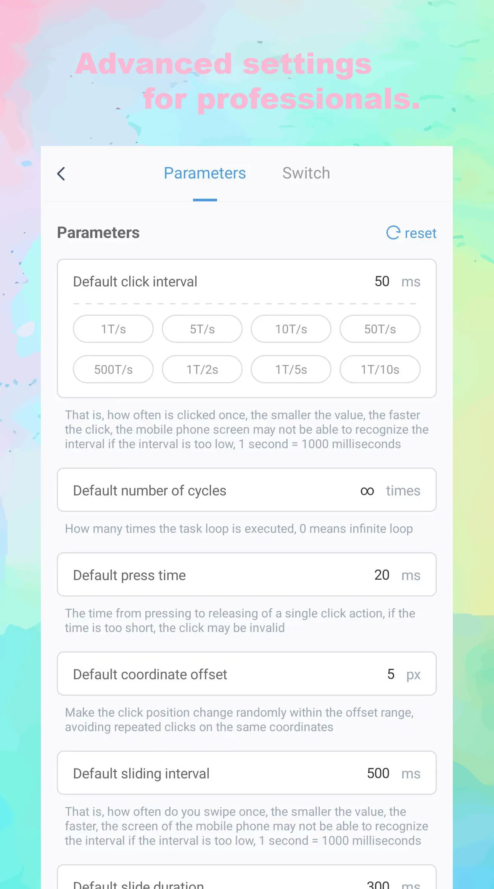Choose the 1T/2s interval preset

click(x=202, y=369)
